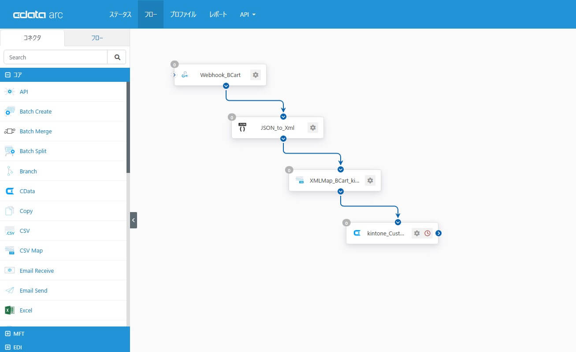Screen dimensions: 576x352
Task: Click the API connector label
Action: (x=24, y=92)
